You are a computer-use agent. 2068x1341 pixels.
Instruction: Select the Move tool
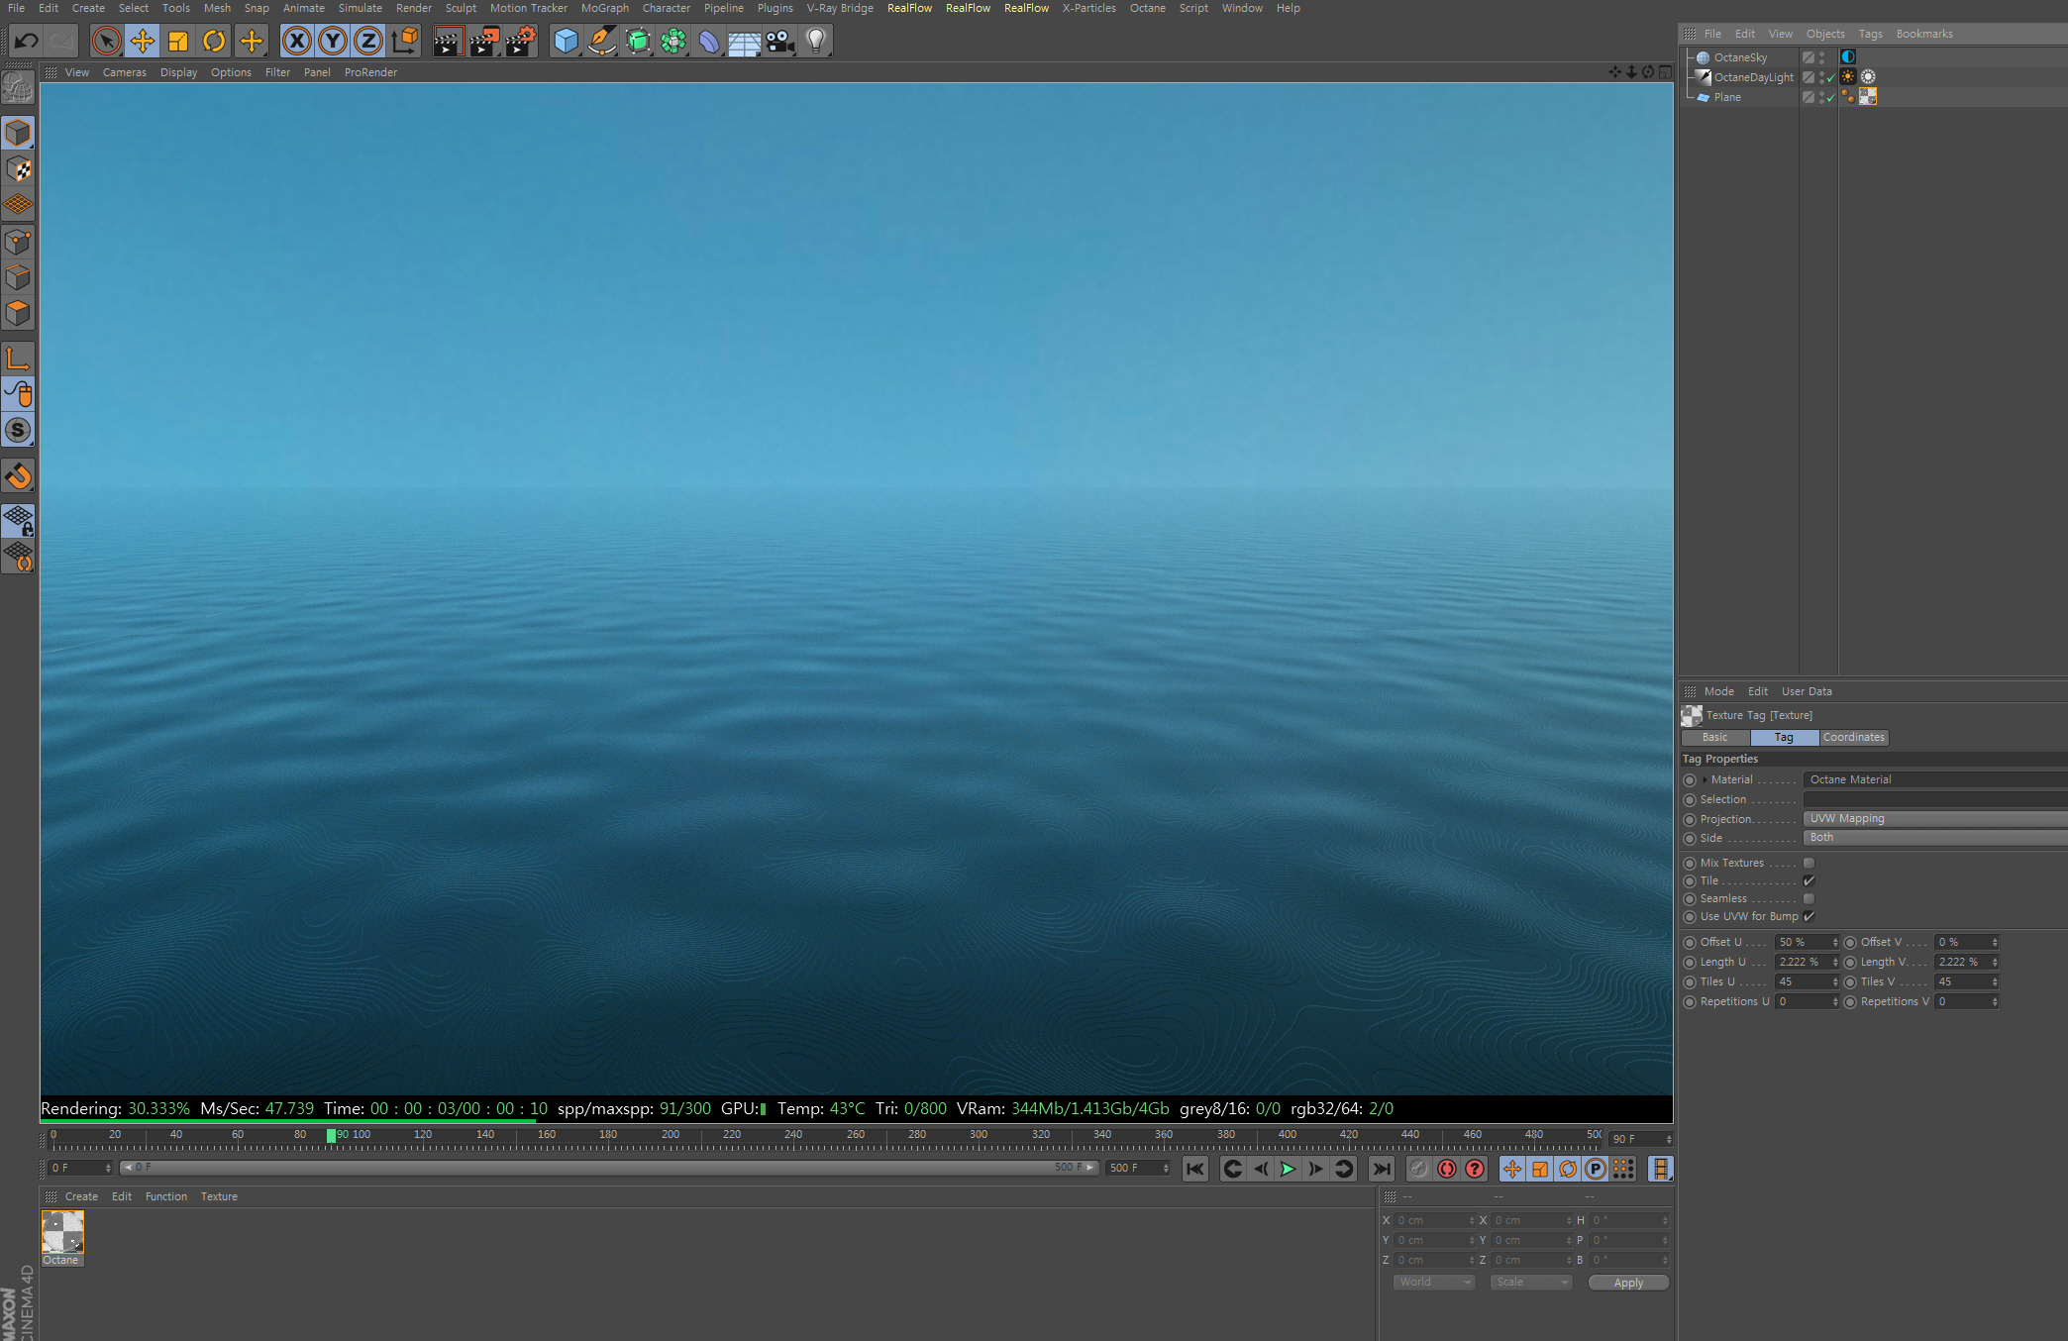tap(143, 41)
